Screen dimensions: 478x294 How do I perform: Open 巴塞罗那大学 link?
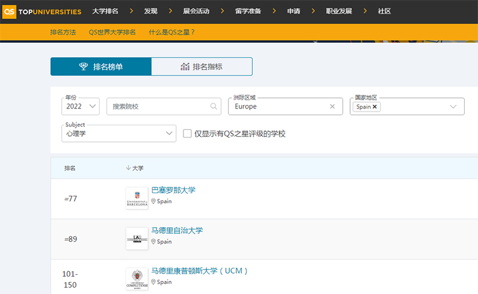pyautogui.click(x=173, y=190)
